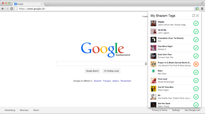Toggle the checkmark for Chandelier (Four Tet Remix)
Image resolution: width=205 pixels, height=128 pixels.
196,40
